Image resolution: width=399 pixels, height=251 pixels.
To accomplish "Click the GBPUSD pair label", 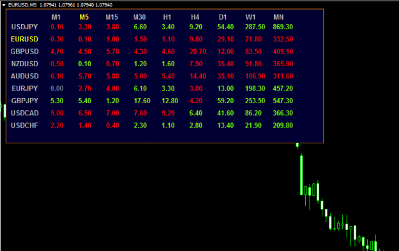I will pos(24,52).
